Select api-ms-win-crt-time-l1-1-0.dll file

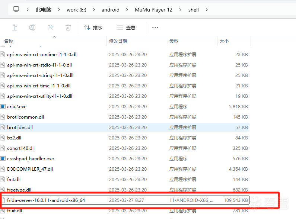[39, 86]
